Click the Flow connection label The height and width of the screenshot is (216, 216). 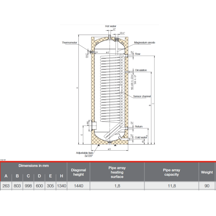(x=138, y=54)
